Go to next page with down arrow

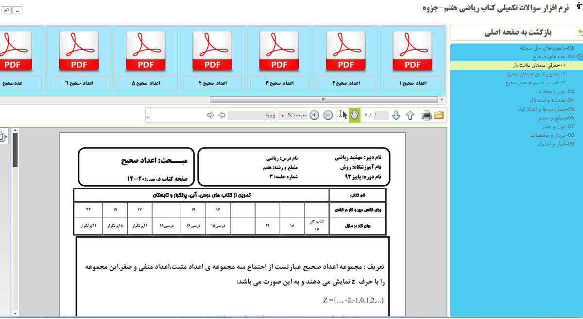(396, 115)
